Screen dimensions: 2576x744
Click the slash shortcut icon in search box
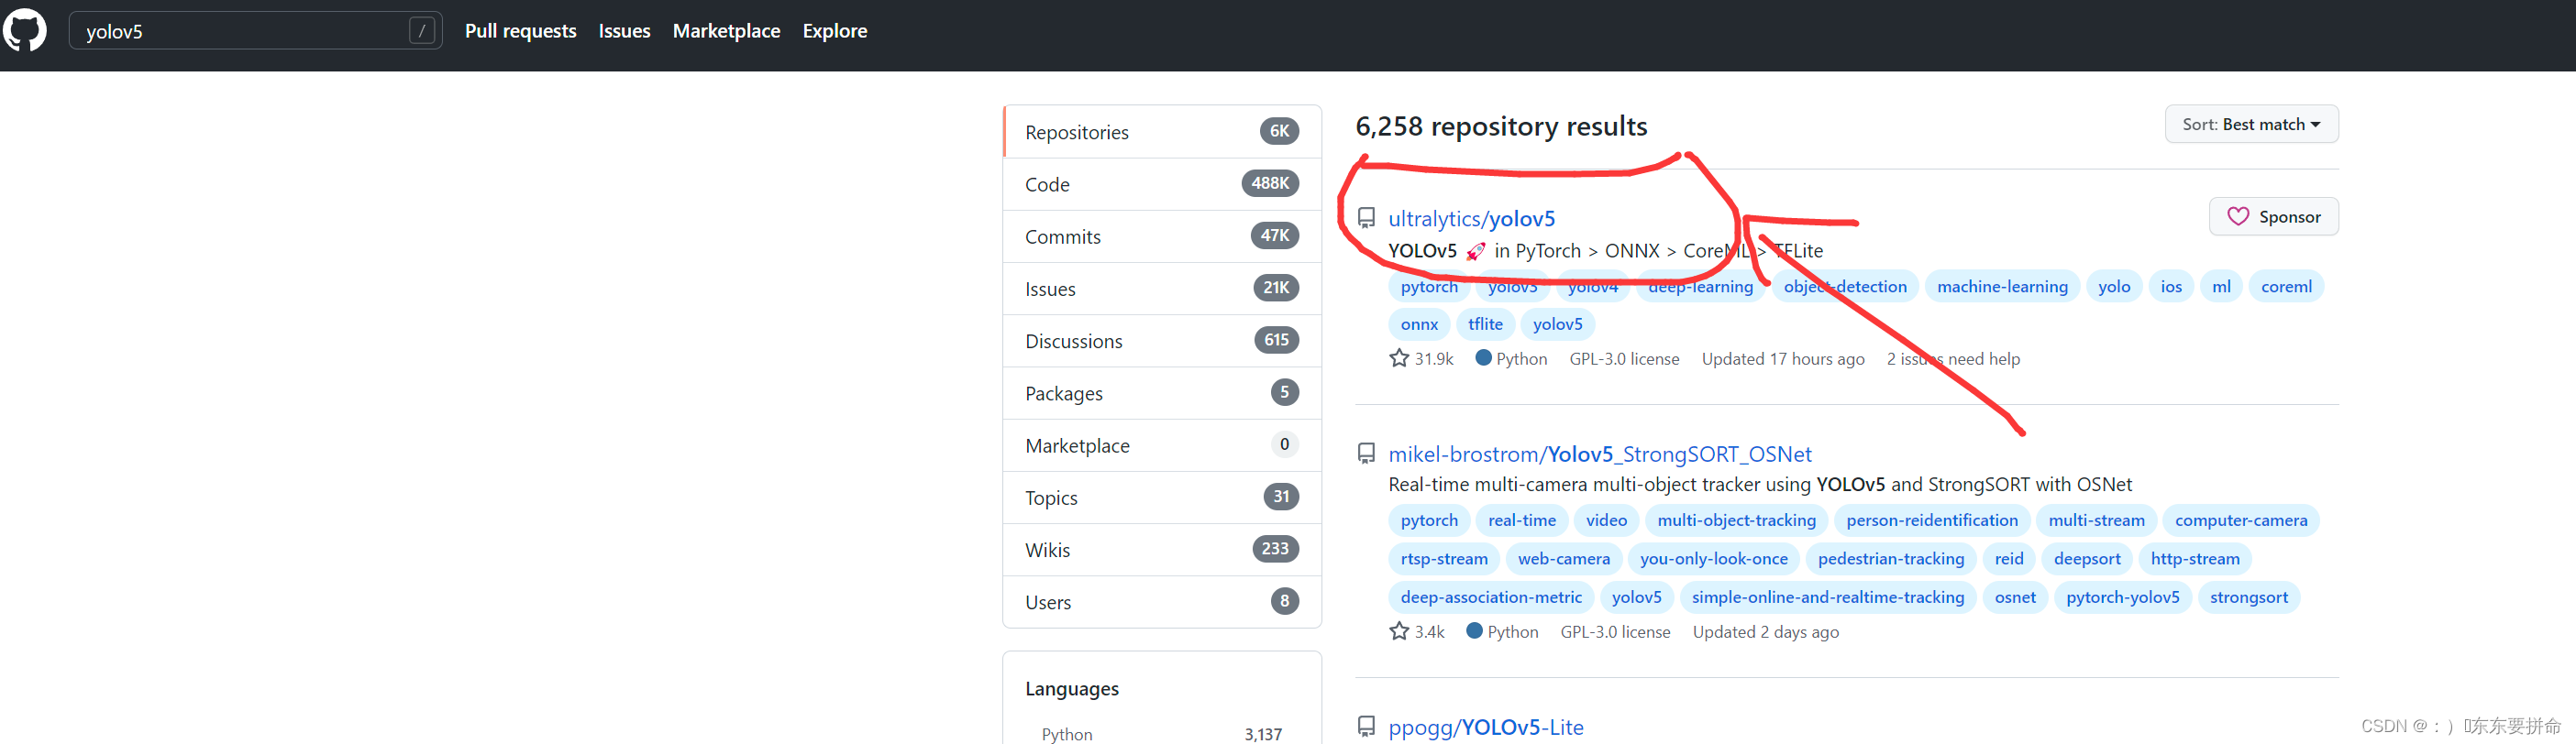tap(422, 31)
